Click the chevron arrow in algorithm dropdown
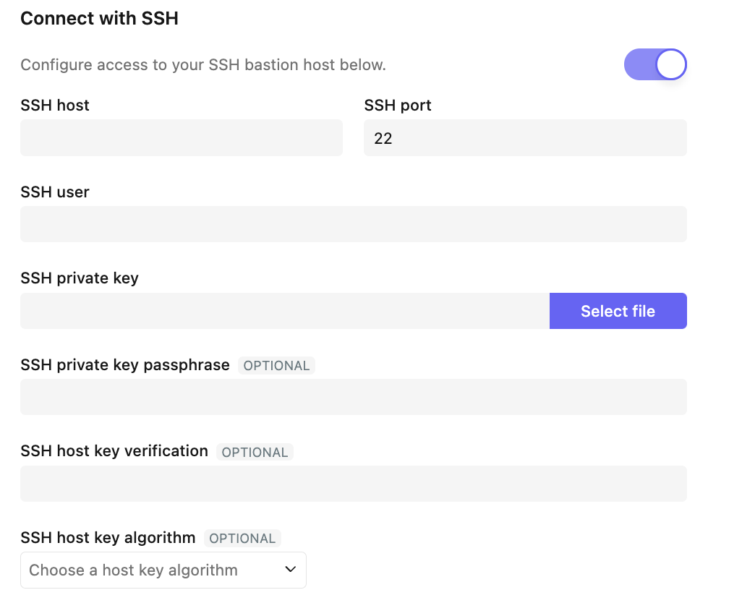 [291, 570]
